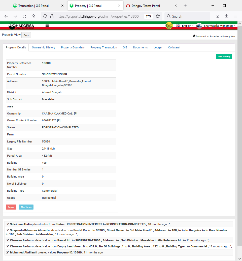Screen dimensions: 242x261
Task: Open the Pocket save icon
Action: point(218,16)
